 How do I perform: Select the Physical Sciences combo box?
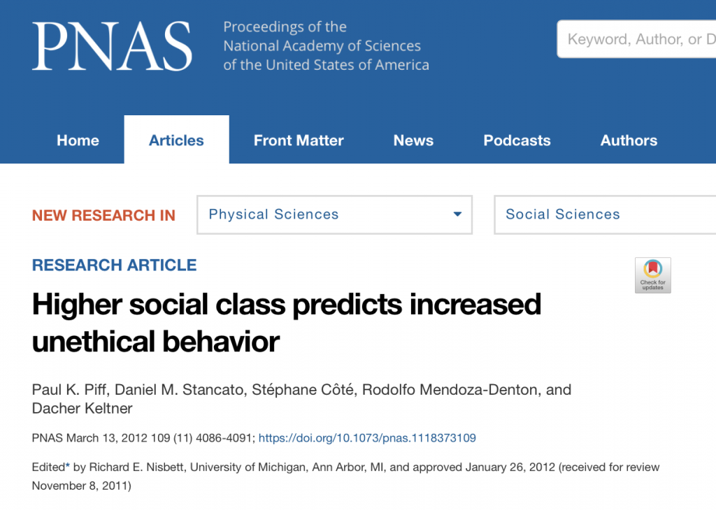334,215
